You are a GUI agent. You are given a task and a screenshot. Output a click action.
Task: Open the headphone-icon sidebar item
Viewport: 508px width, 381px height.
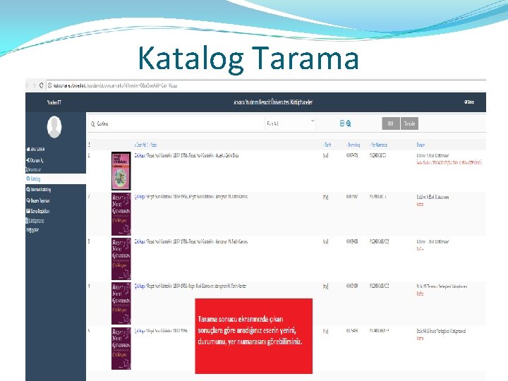pos(37,200)
